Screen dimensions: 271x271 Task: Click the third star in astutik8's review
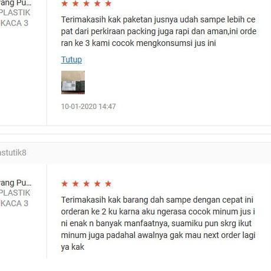[x=87, y=184]
